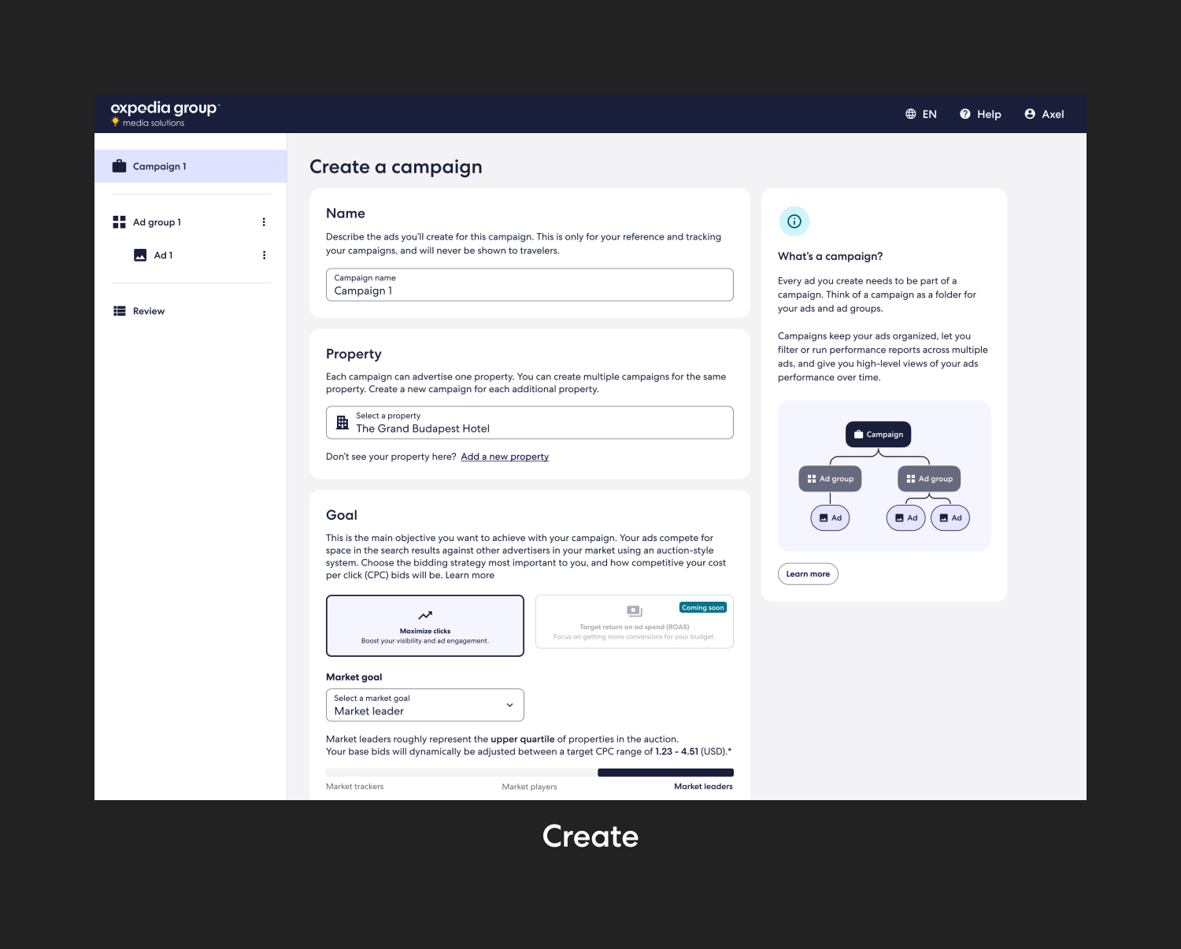This screenshot has height=949, width=1181.
Task: Click the info icon above What's a campaign
Action: pos(794,221)
